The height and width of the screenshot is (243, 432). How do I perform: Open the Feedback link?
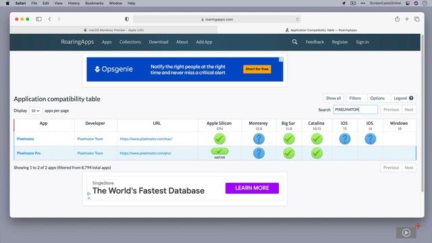click(x=315, y=42)
